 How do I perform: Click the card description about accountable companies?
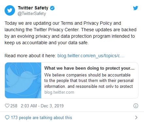coord(89,81)
